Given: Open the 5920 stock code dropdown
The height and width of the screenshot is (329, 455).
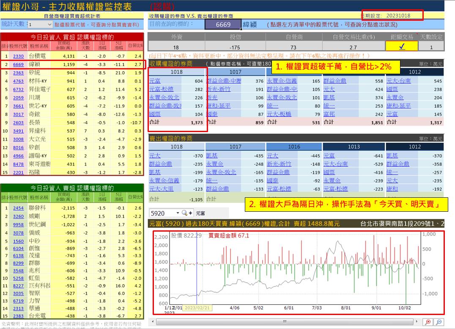Looking at the screenshot, I should [x=177, y=213].
